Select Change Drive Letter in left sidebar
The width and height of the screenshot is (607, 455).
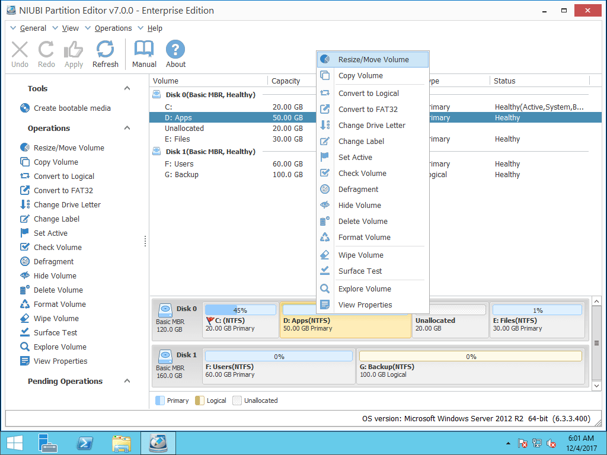click(60, 204)
